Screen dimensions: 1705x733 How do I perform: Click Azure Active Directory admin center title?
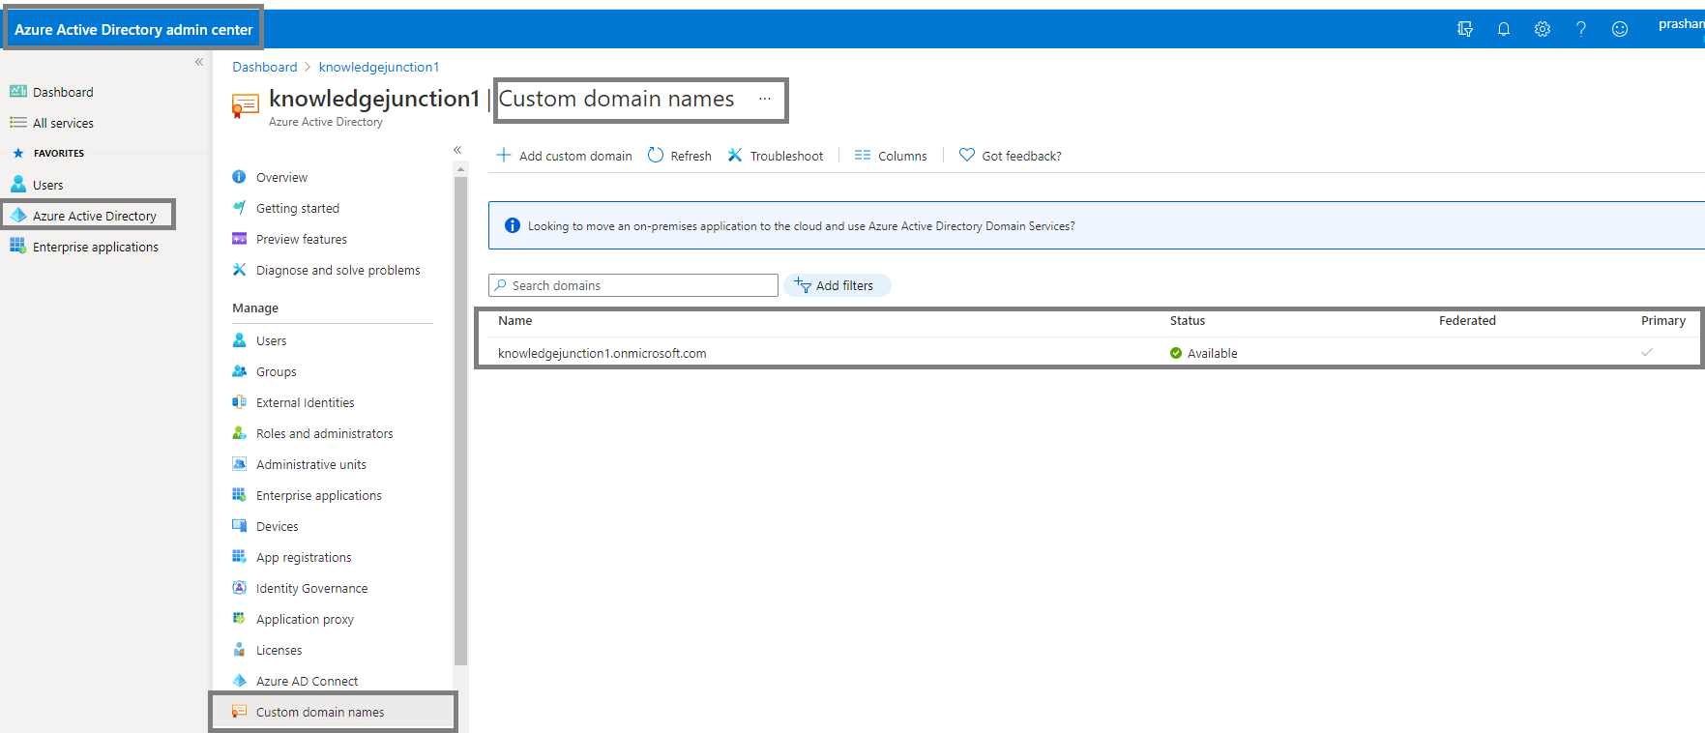point(133,29)
